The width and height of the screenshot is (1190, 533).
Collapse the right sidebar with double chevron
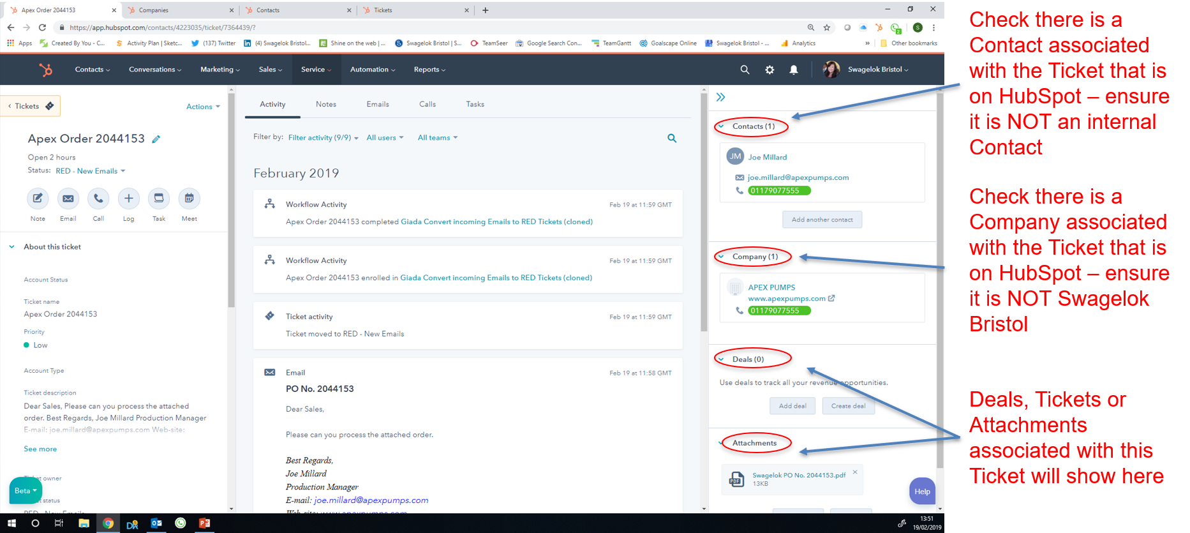pos(721,97)
